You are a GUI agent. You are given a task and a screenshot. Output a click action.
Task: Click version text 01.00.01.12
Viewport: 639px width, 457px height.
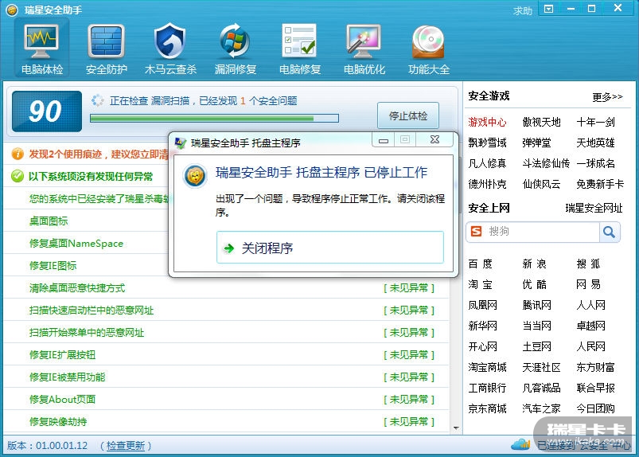pos(61,446)
